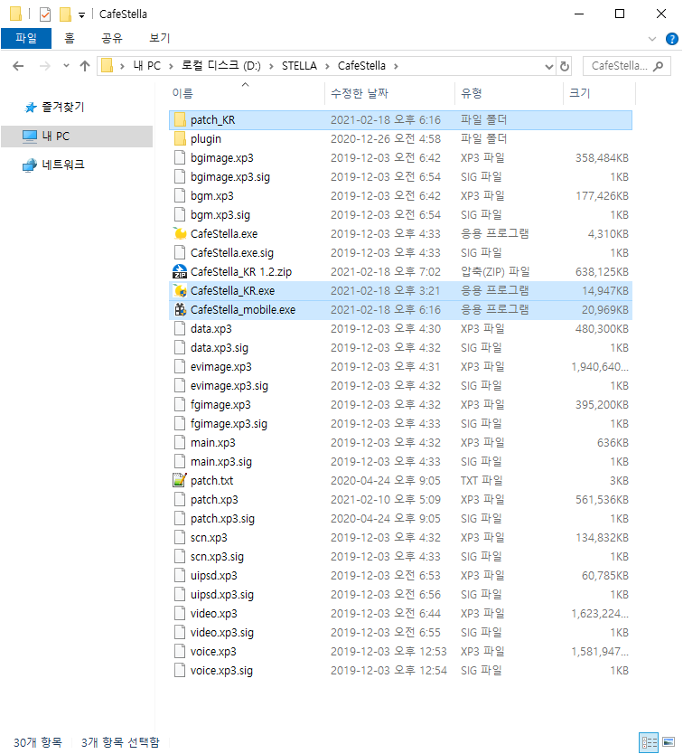The image size is (683, 754).
Task: Click the patch_KR folder icon
Action: point(181,119)
